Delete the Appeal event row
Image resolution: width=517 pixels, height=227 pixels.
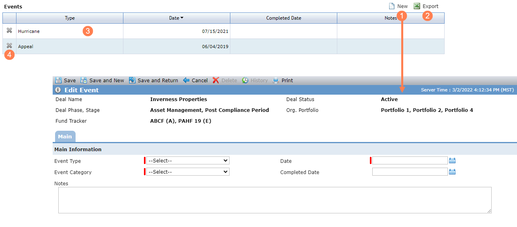point(9,46)
